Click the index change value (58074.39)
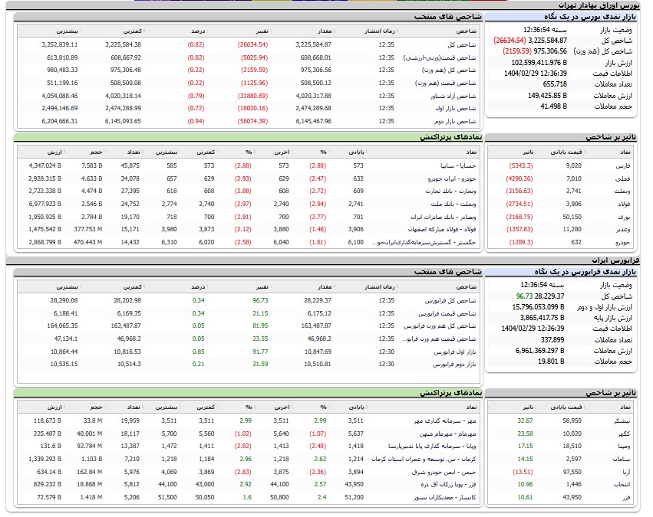653x517 pixels. point(252,121)
